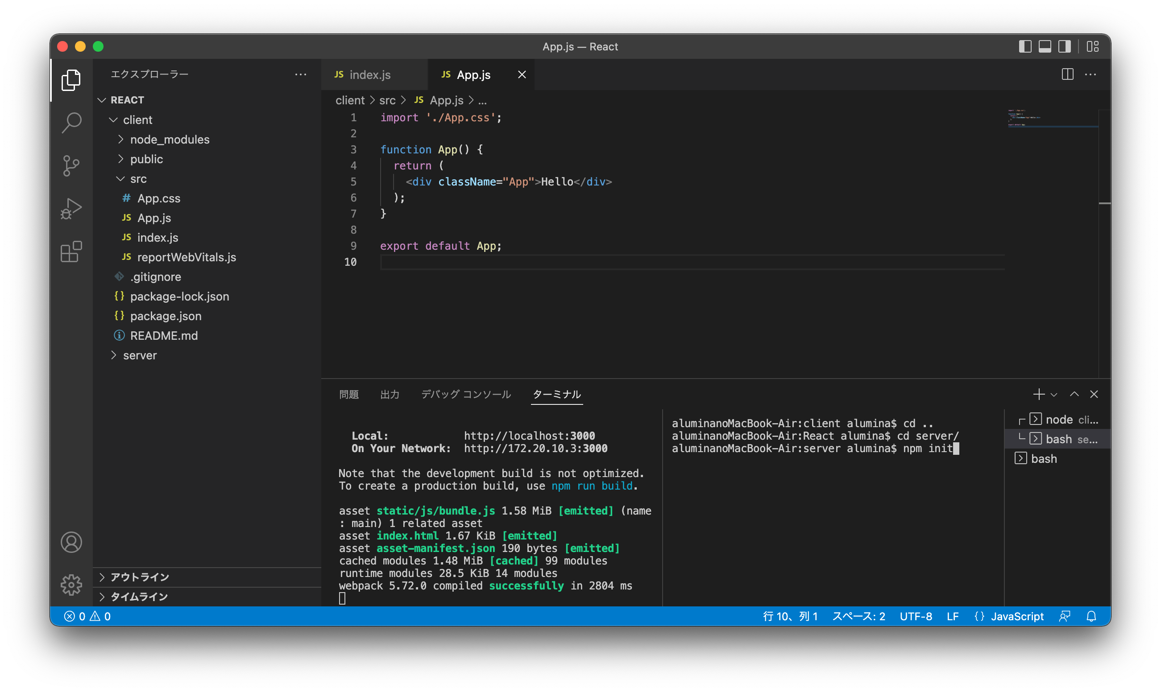The height and width of the screenshot is (692, 1161).
Task: Switch to the index.js tab
Action: click(369, 74)
